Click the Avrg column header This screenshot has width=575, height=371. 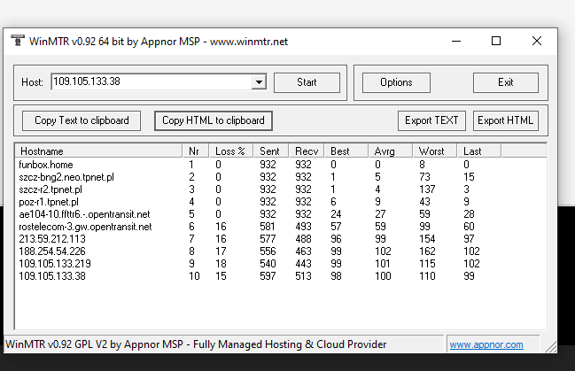390,151
